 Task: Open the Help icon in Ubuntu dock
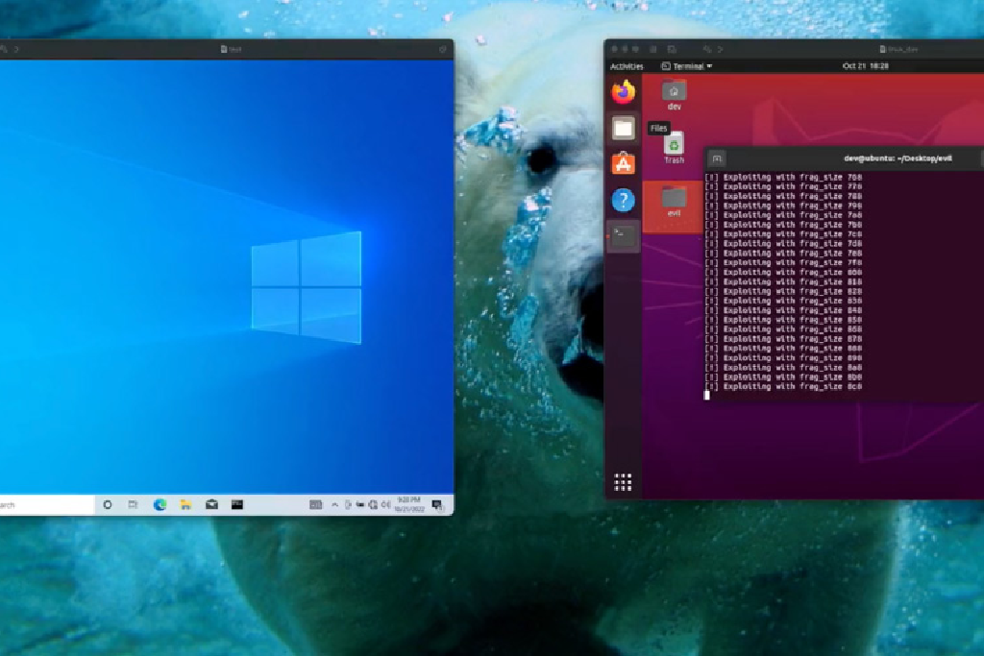pyautogui.click(x=623, y=201)
